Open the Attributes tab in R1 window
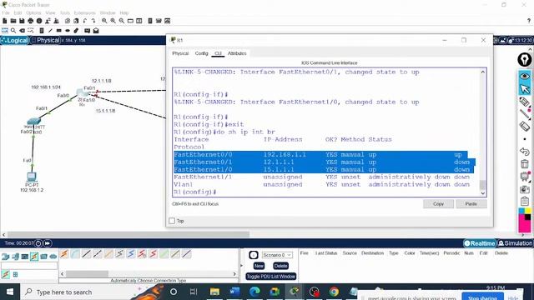Viewport: 534px width, 300px height. tap(237, 53)
